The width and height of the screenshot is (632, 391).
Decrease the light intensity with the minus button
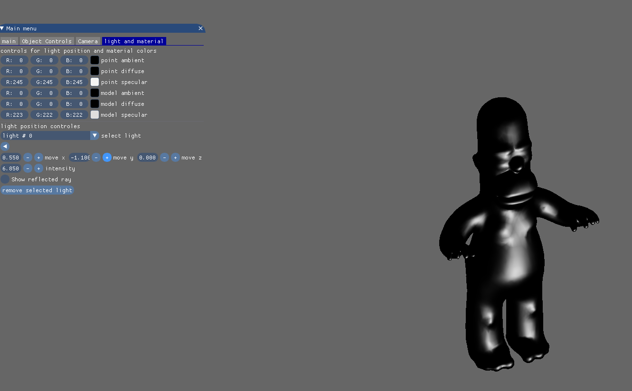(x=28, y=168)
